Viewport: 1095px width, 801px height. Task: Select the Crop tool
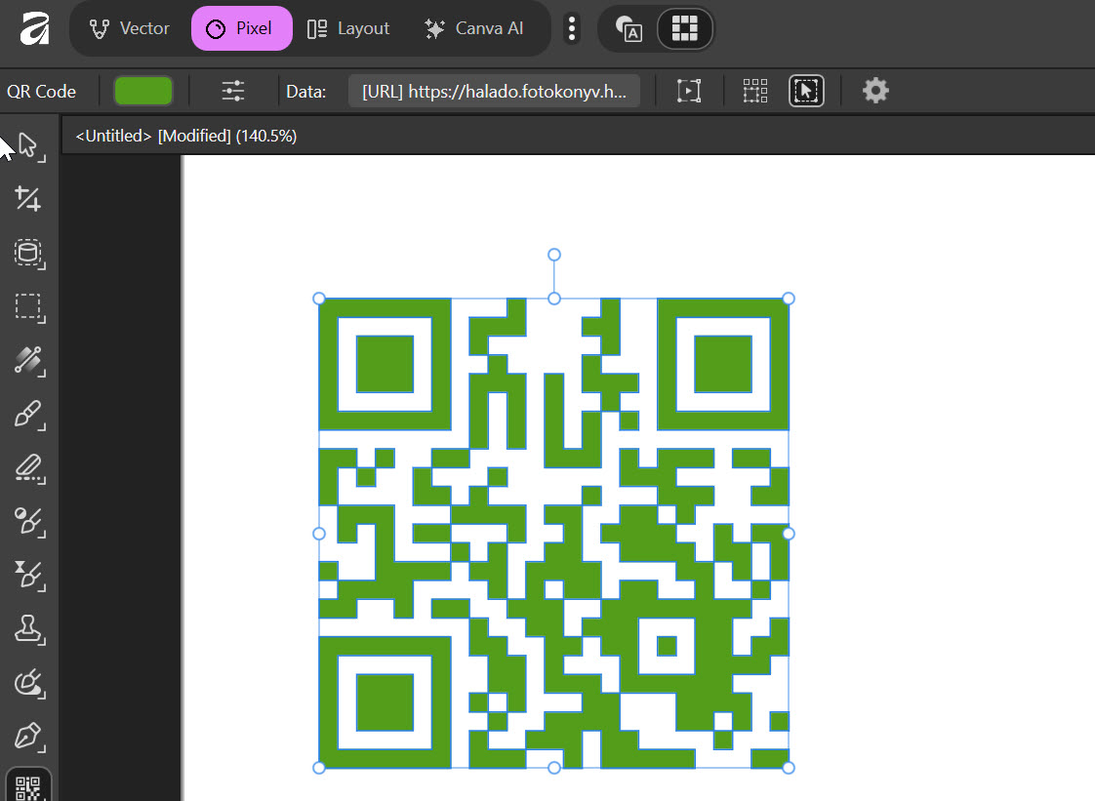coord(28,200)
